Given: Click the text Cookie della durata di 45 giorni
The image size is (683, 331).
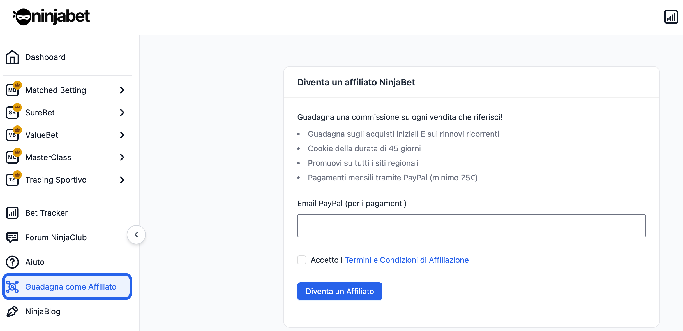Looking at the screenshot, I should coord(364,148).
